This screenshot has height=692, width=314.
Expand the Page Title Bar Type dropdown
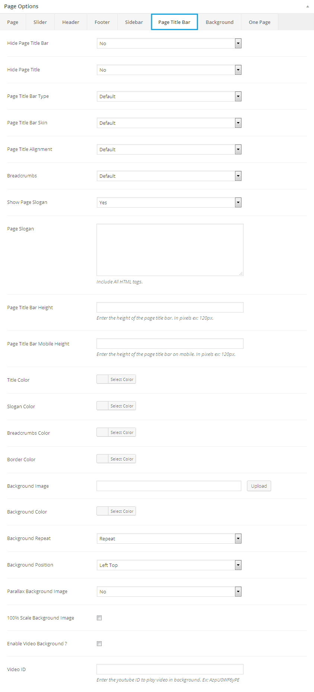pos(169,96)
